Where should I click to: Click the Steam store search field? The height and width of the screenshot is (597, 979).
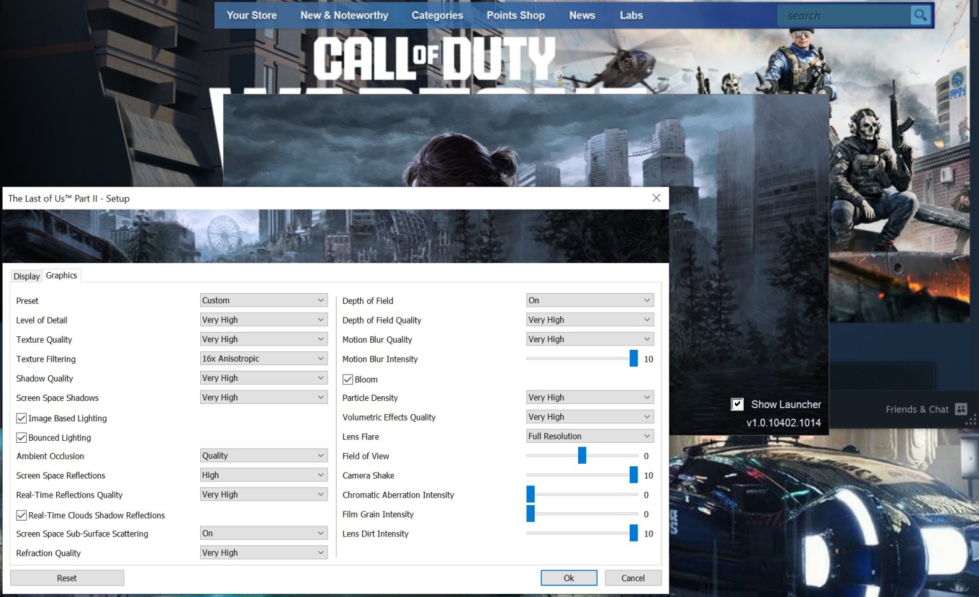tap(843, 15)
